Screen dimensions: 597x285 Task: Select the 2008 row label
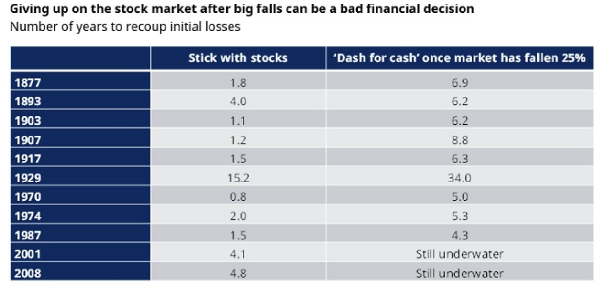[x=28, y=274]
